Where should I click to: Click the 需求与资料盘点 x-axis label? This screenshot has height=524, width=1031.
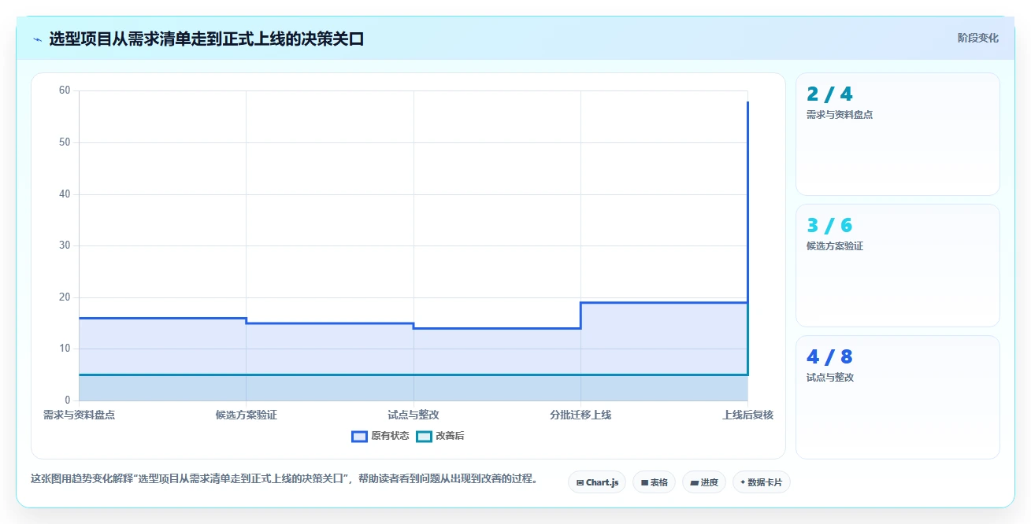point(79,415)
